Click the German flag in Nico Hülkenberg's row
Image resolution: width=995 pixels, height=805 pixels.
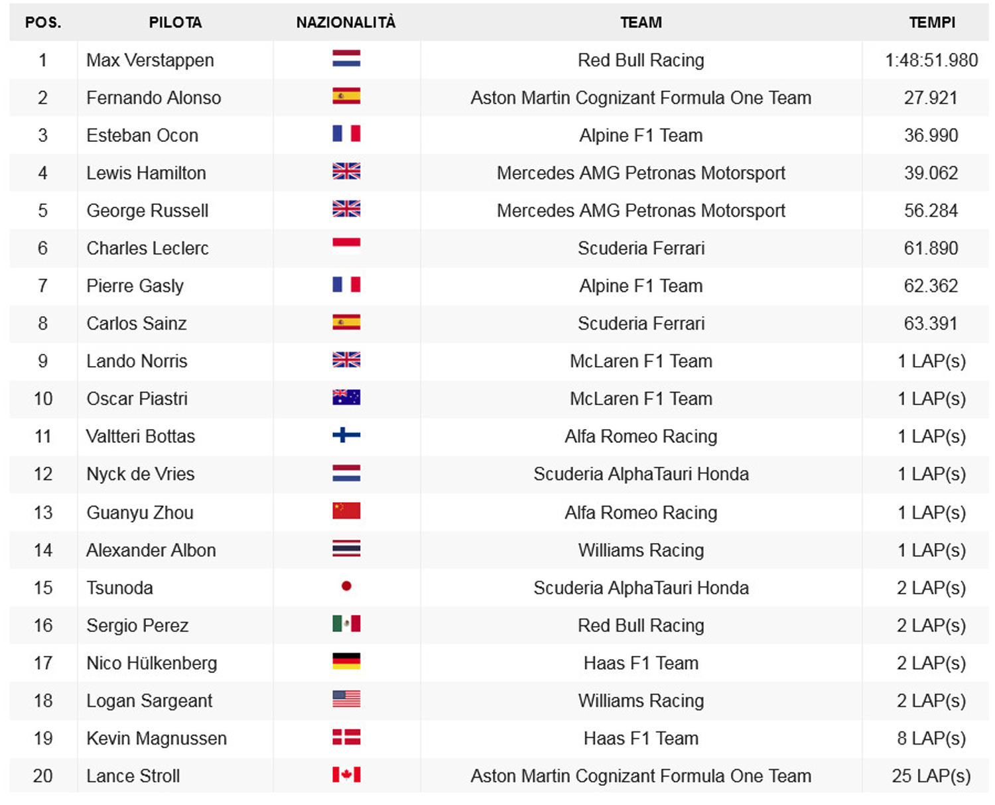click(346, 661)
